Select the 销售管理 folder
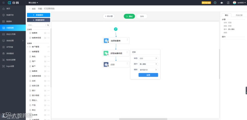Screen dimensions: 247x120 point(35,52)
